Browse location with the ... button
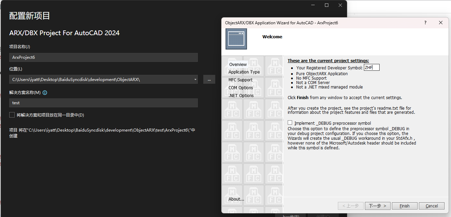Viewport: 451px width, 217px height. (209, 79)
